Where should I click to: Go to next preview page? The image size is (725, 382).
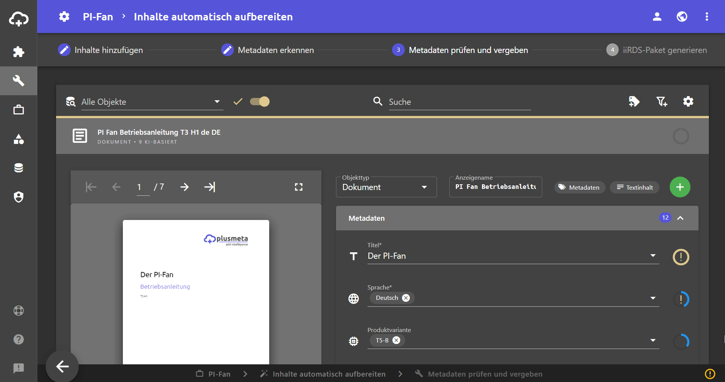[185, 187]
